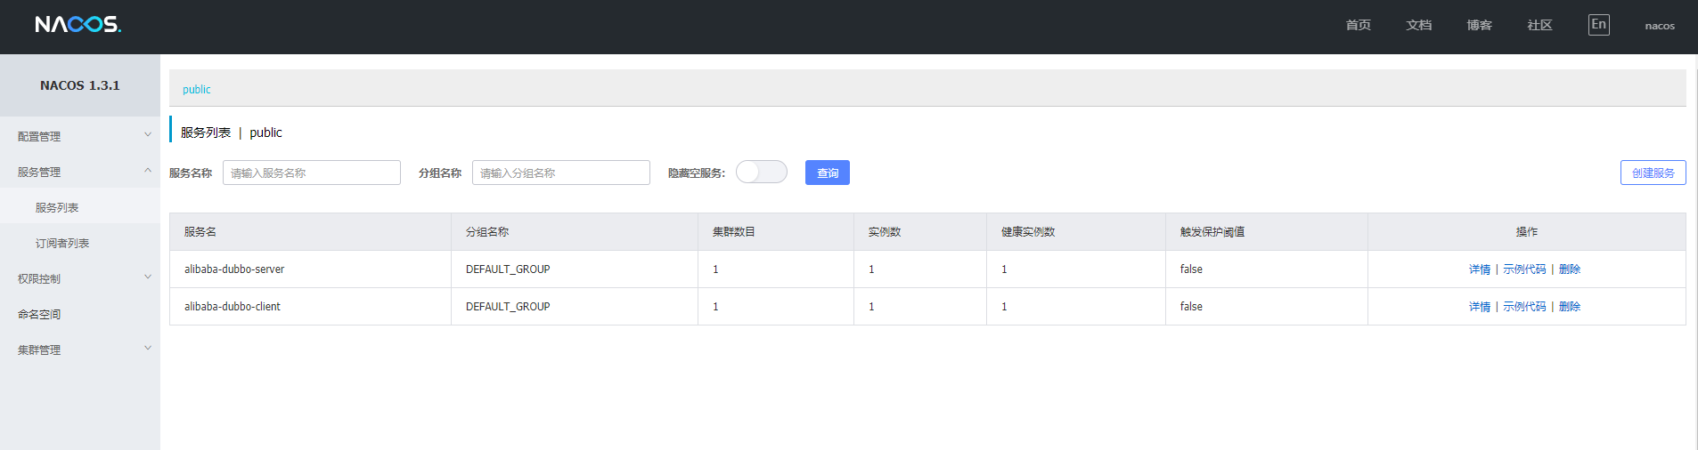Open 命名空间 in the sidebar
Viewport: 1698px width, 450px height.
(39, 314)
